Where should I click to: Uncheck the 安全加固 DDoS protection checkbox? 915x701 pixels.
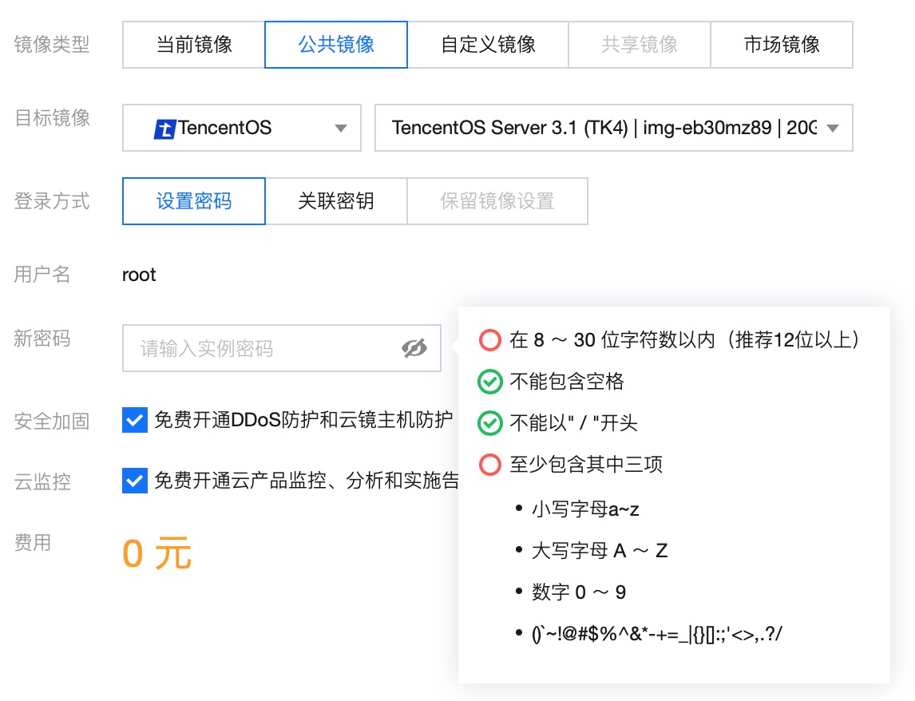[x=134, y=421]
